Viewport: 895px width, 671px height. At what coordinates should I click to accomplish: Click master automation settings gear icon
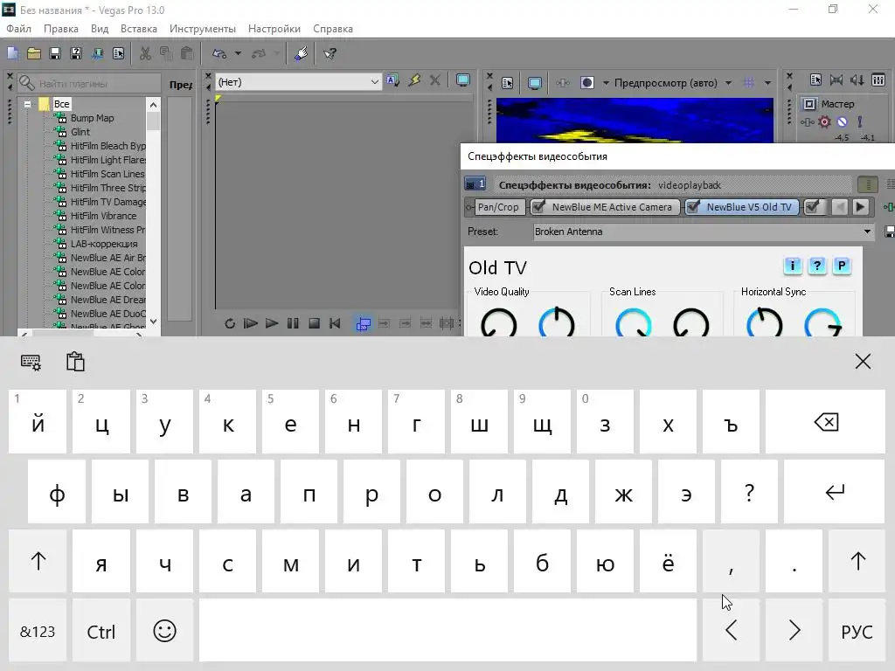(824, 121)
